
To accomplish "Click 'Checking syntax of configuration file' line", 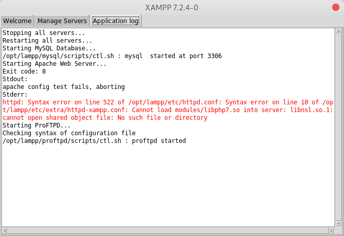I will pyautogui.click(x=69, y=133).
